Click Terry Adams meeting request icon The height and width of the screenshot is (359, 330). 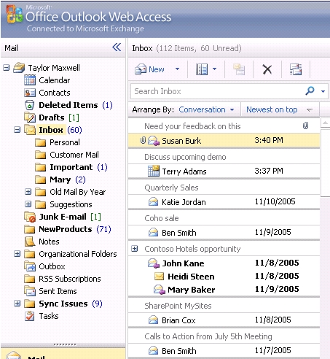tap(154, 171)
